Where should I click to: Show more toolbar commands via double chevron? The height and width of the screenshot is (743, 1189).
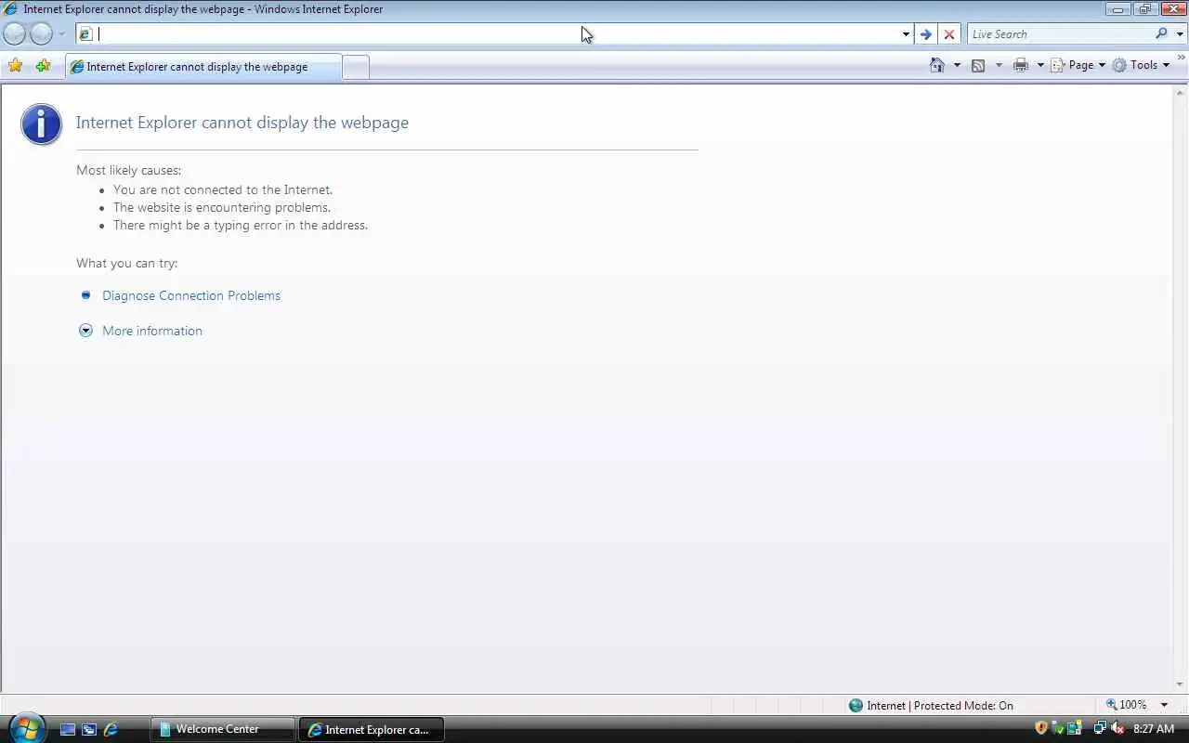1182,58
